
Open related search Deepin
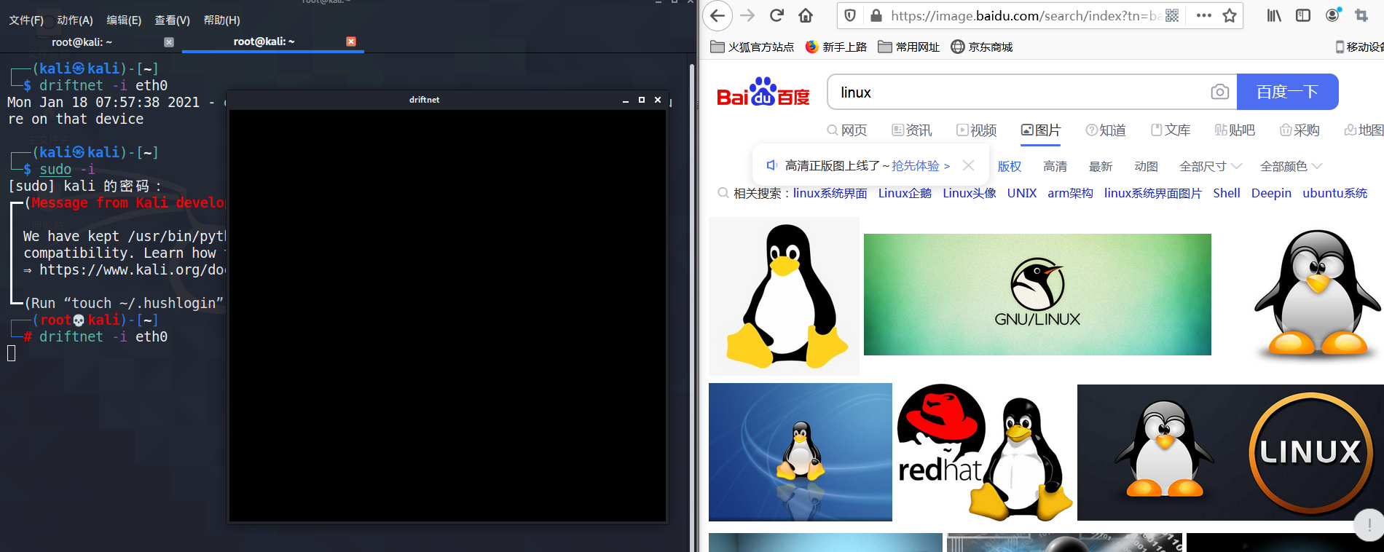point(1271,193)
